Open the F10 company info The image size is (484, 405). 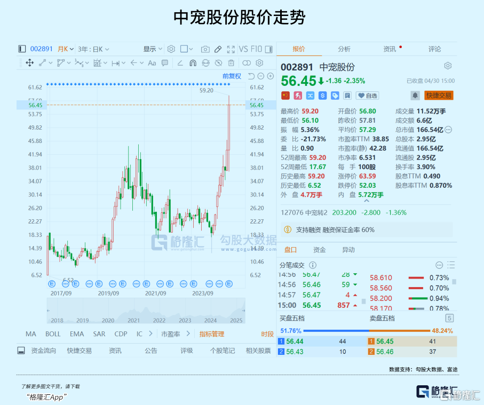click(x=256, y=49)
